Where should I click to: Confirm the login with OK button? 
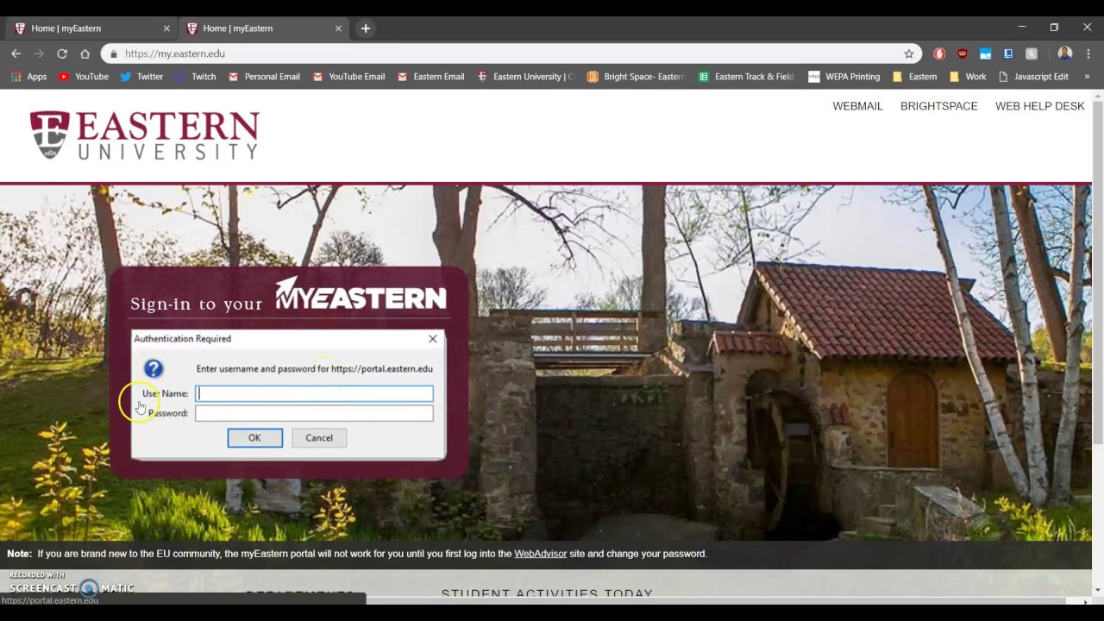pos(254,438)
